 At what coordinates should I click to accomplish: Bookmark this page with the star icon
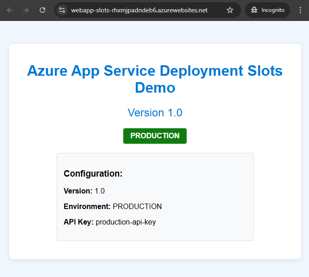[x=230, y=10]
